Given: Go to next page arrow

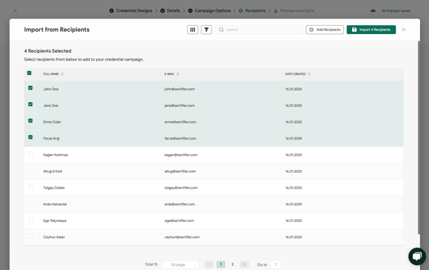Looking at the screenshot, I should click(x=244, y=264).
